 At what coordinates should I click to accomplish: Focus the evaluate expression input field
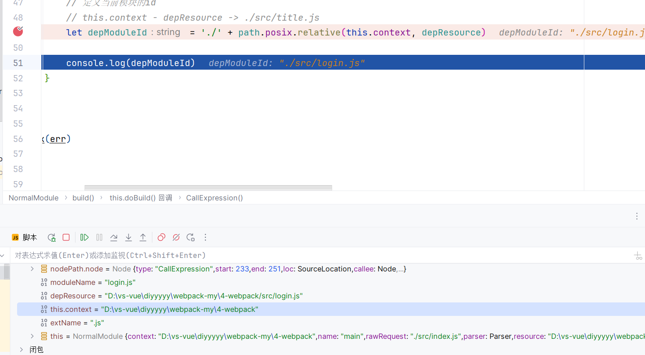[x=315, y=255]
